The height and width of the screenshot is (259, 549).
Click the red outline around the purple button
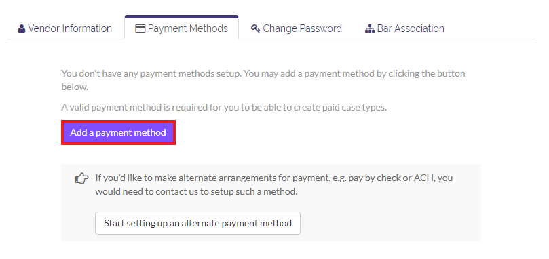(118, 121)
